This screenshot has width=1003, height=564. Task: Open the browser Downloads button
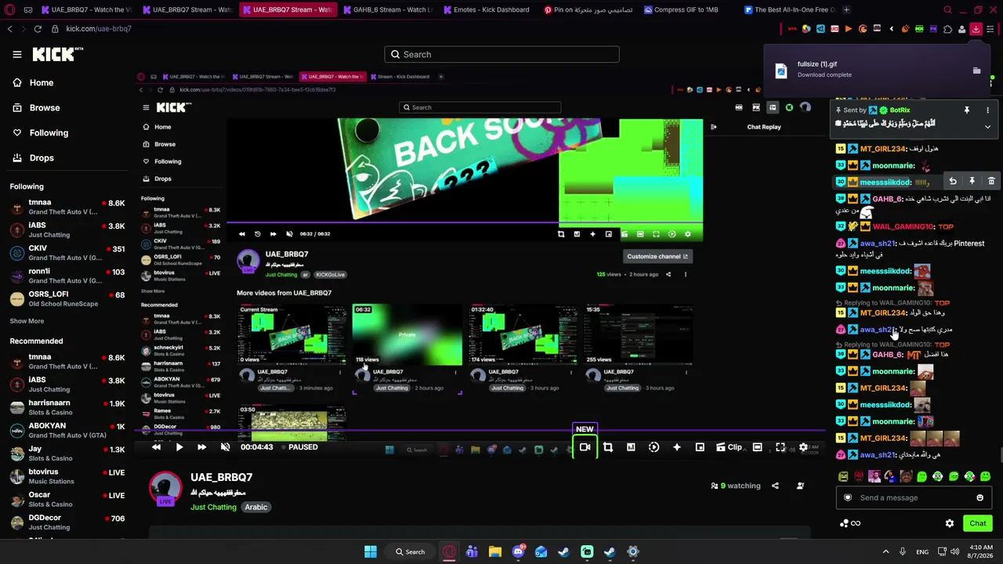(976, 29)
